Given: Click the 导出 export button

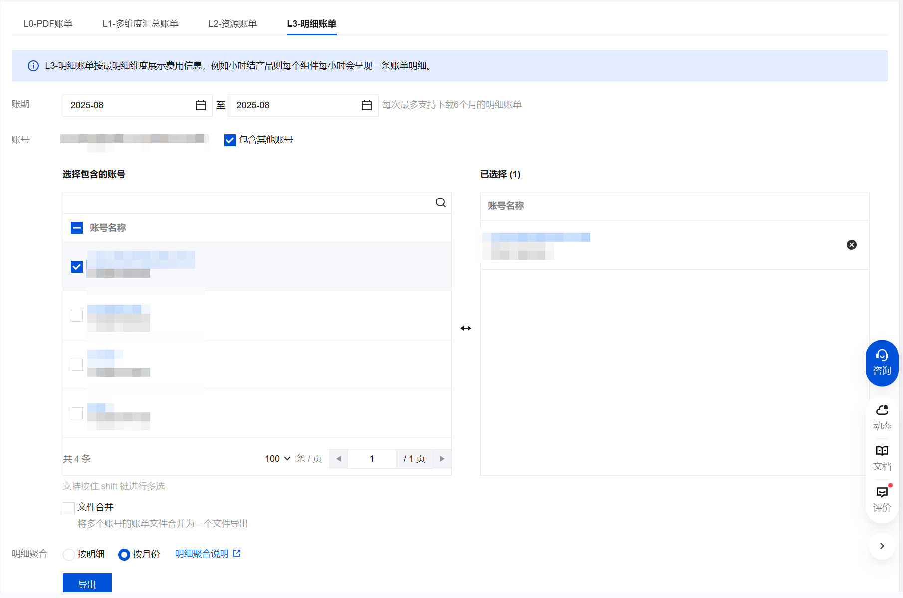Looking at the screenshot, I should (87, 584).
